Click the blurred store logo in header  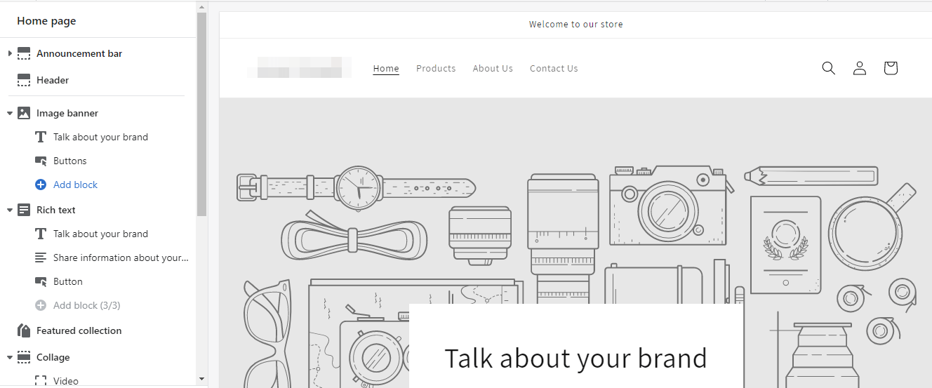(x=300, y=68)
